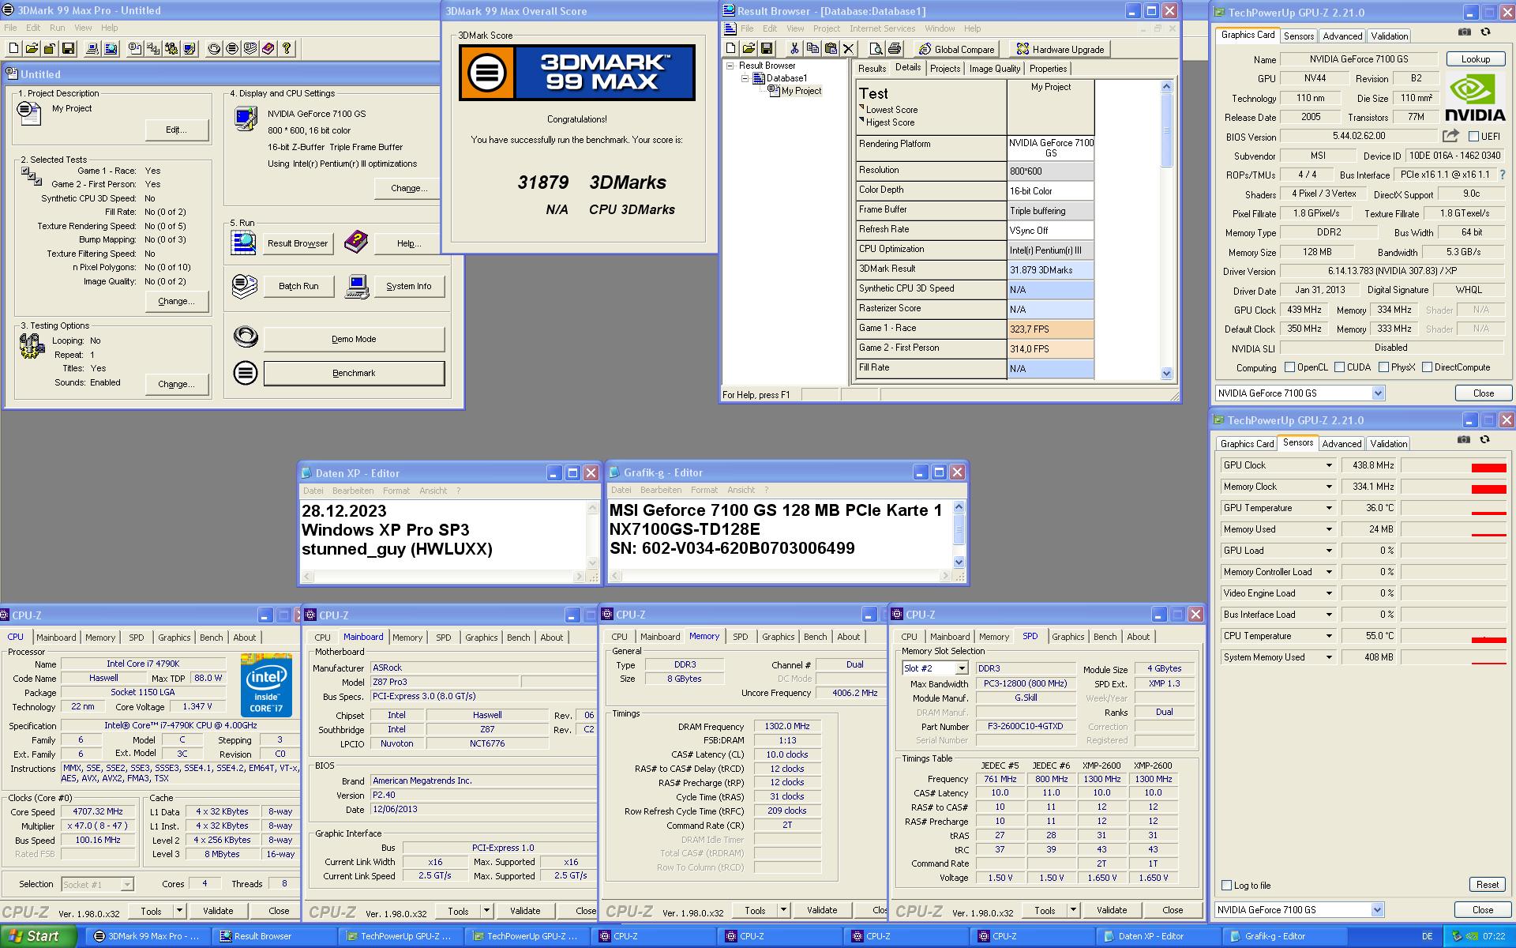Collapse the Result Browser root tree node
Image resolution: width=1516 pixels, height=948 pixels.
click(x=730, y=66)
